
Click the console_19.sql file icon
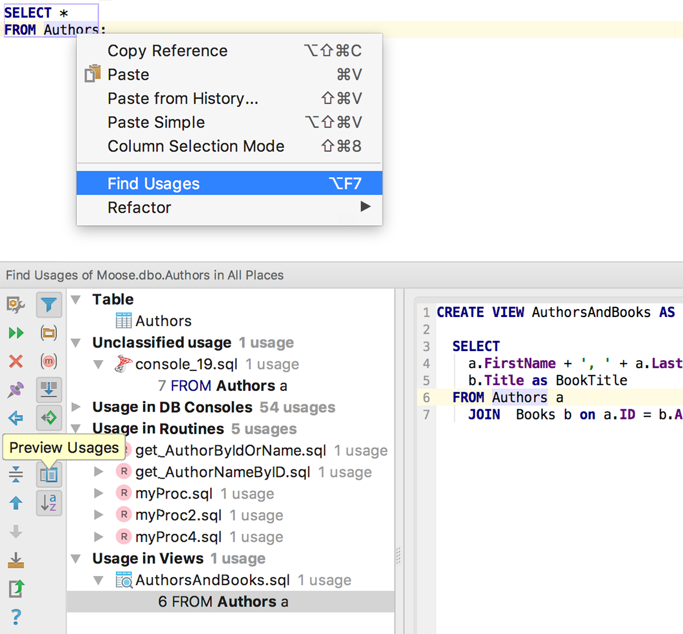pyautogui.click(x=124, y=364)
